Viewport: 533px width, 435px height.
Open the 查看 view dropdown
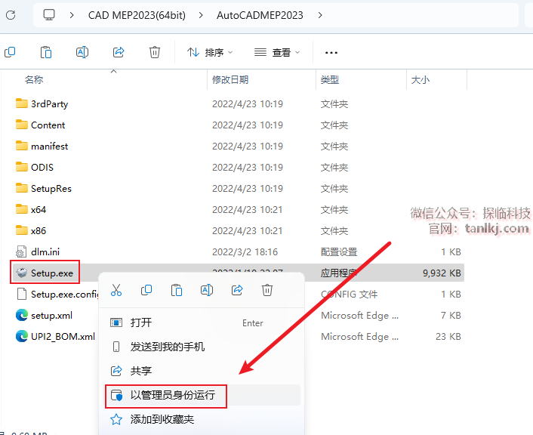point(277,52)
